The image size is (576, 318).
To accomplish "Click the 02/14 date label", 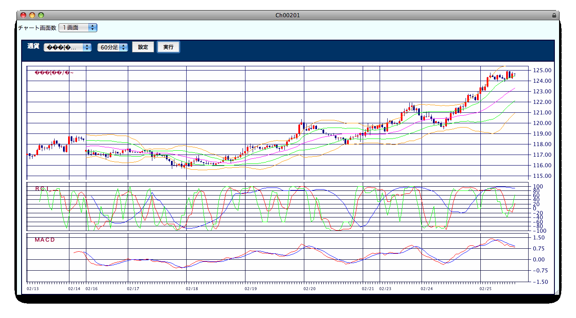I will coord(74,289).
